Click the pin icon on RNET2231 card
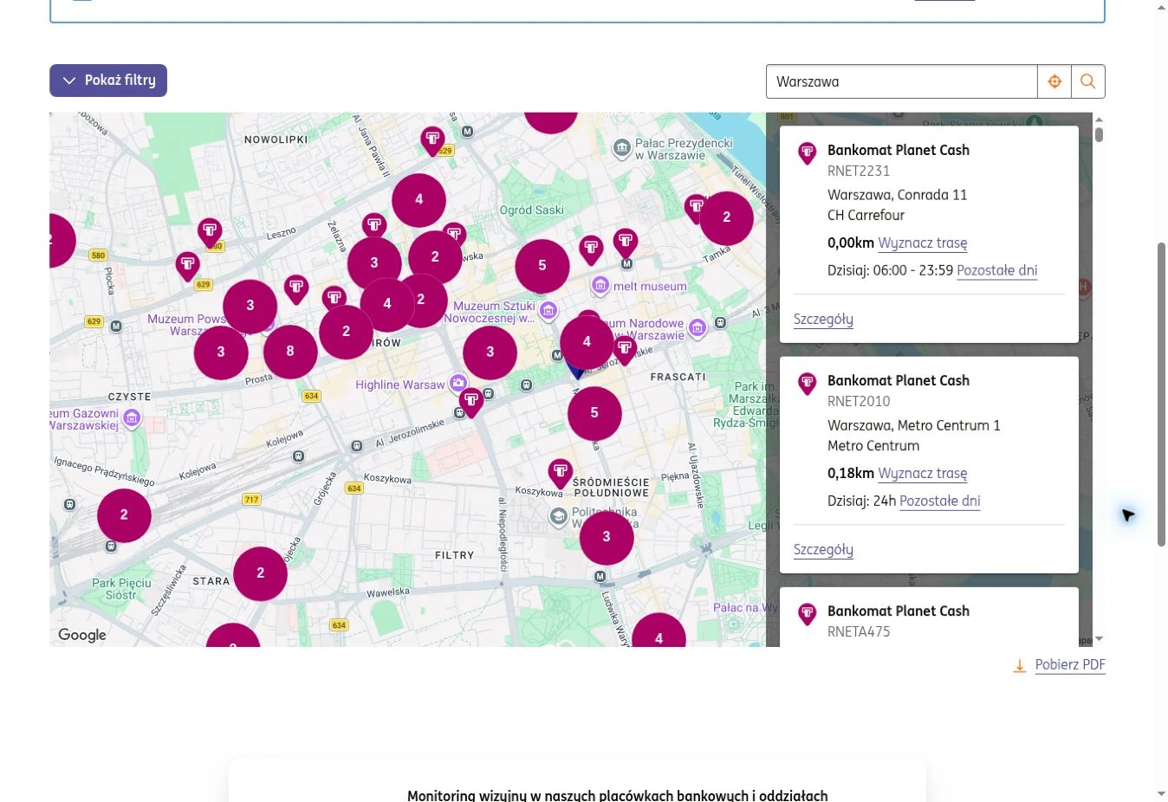1168x802 pixels. coord(808,154)
